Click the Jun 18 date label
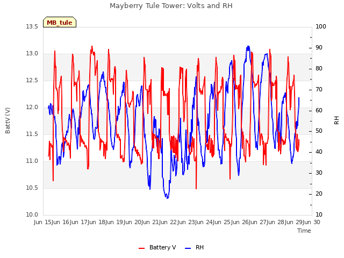This screenshot has width=344, height=258. pyautogui.click(x=96, y=222)
